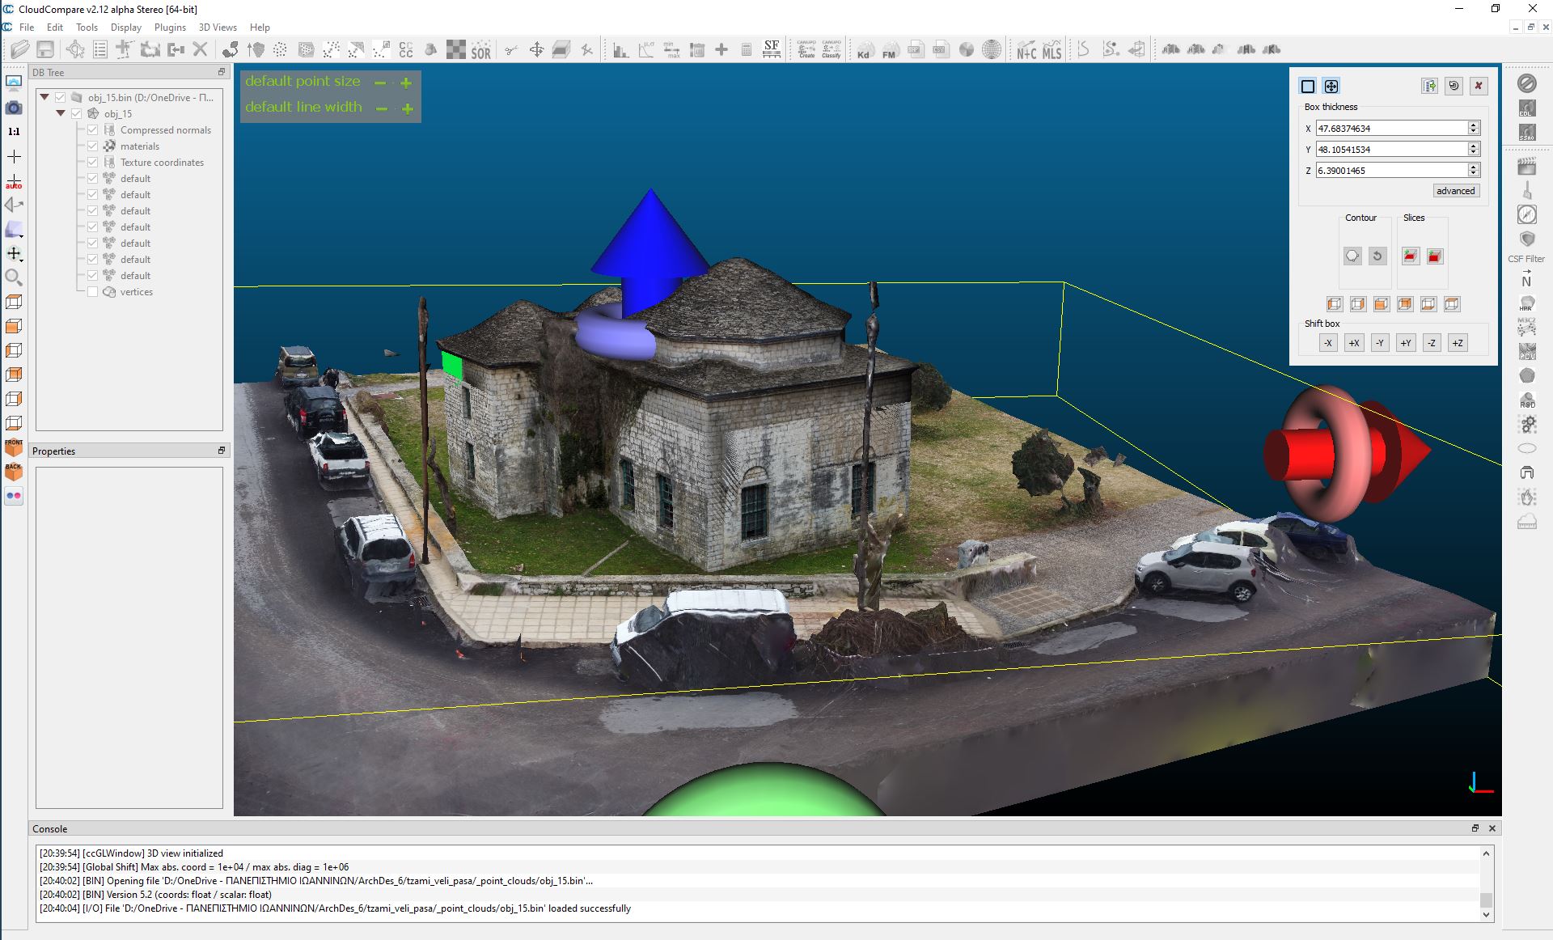The height and width of the screenshot is (940, 1553).
Task: Click the Scalar Field SF toolbar icon
Action: tap(772, 49)
